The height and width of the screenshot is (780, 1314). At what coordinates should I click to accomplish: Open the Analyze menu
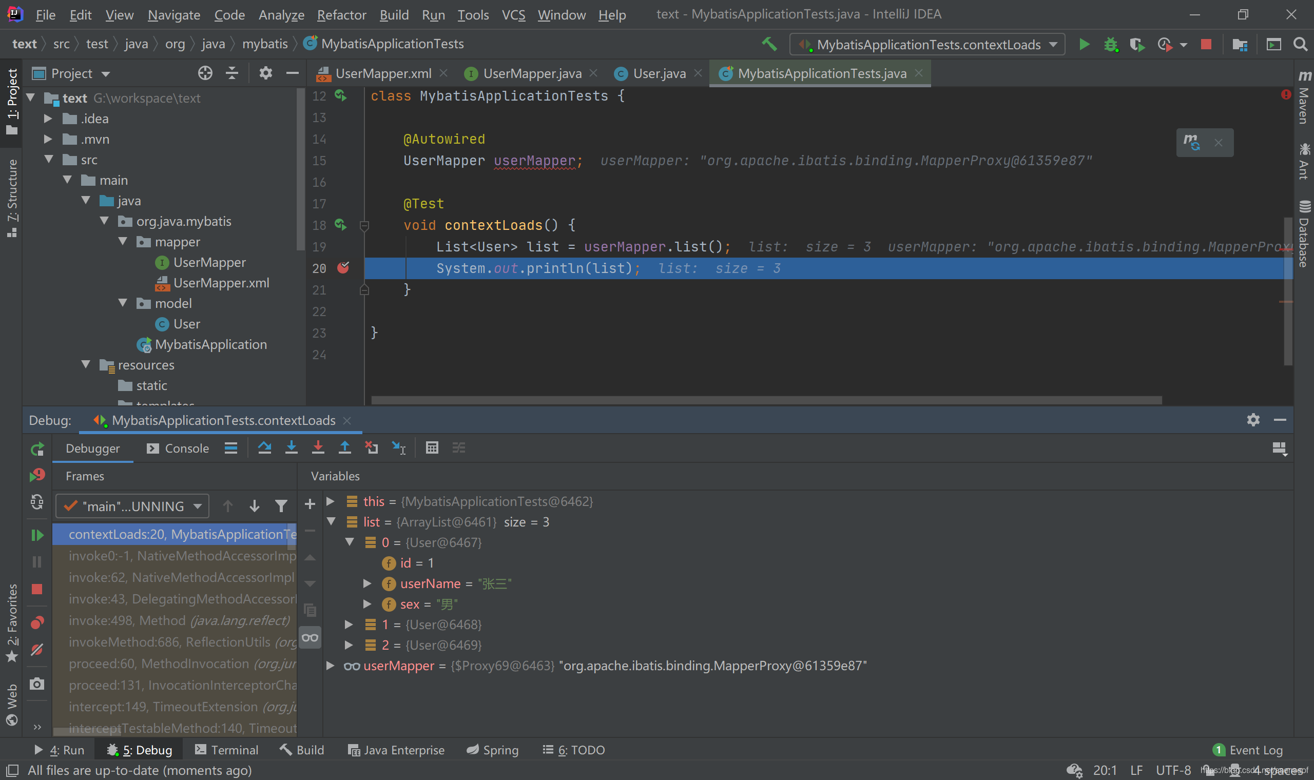tap(281, 15)
